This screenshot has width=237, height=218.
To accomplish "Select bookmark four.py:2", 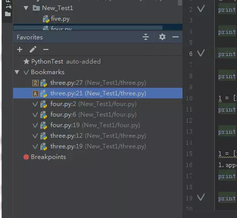I will tap(98, 104).
